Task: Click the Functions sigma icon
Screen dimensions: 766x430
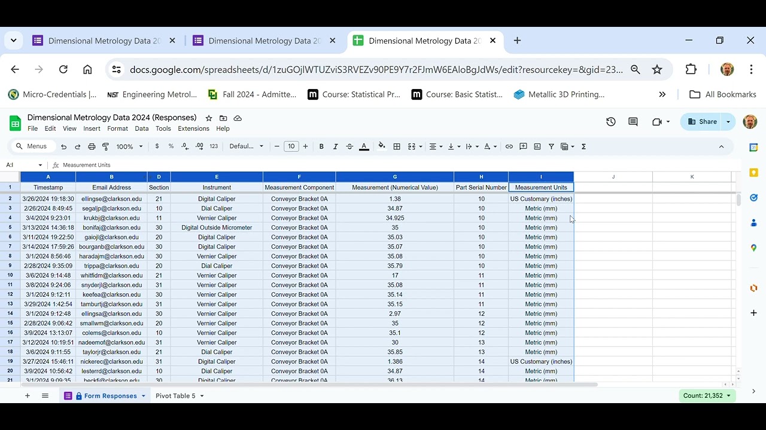Action: coord(583,146)
